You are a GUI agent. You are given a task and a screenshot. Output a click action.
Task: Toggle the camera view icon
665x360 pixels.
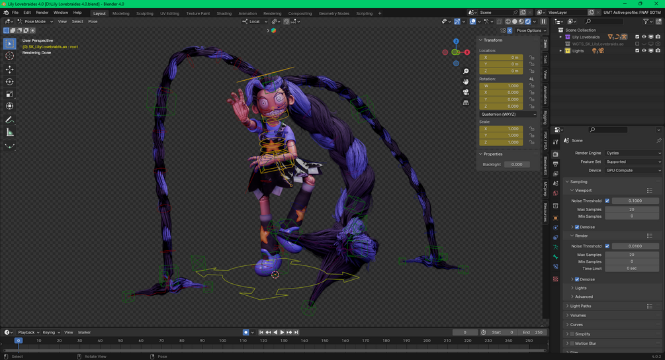tap(466, 92)
